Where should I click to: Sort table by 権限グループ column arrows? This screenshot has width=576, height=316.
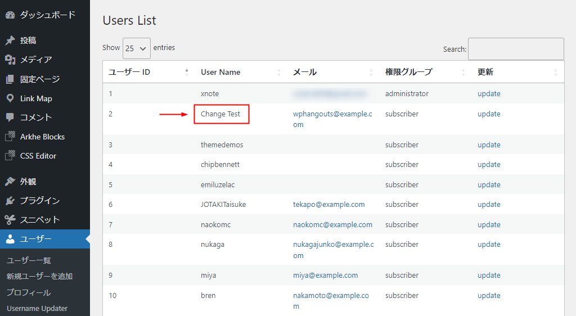[x=463, y=73]
